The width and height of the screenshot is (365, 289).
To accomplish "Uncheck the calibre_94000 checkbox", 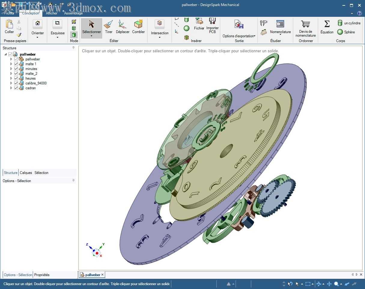I will [x=16, y=83].
